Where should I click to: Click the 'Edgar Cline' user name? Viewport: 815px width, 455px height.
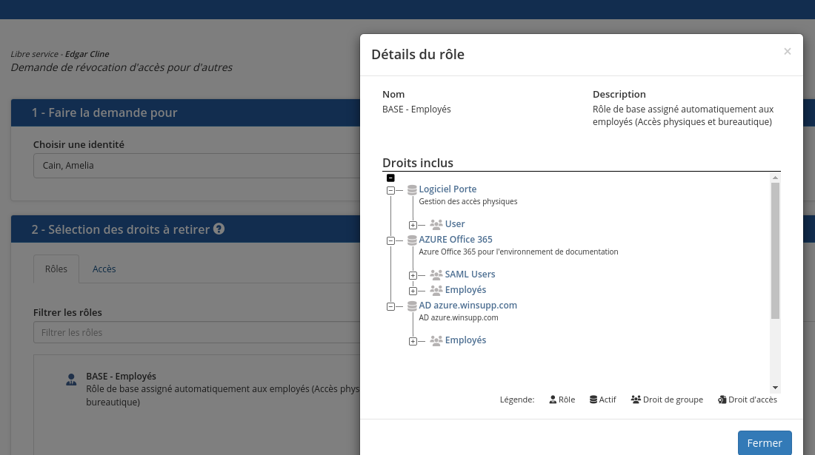tap(87, 54)
